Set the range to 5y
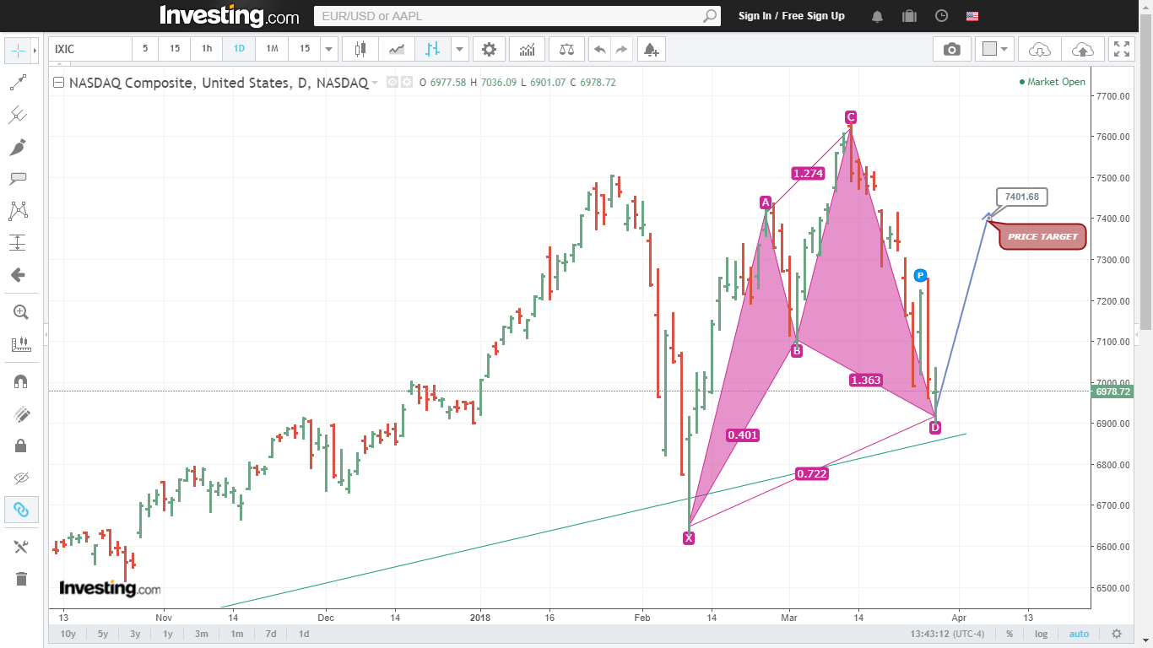This screenshot has width=1153, height=648. (103, 634)
